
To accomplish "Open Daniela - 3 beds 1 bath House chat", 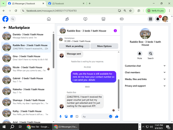I will pos(26,36).
